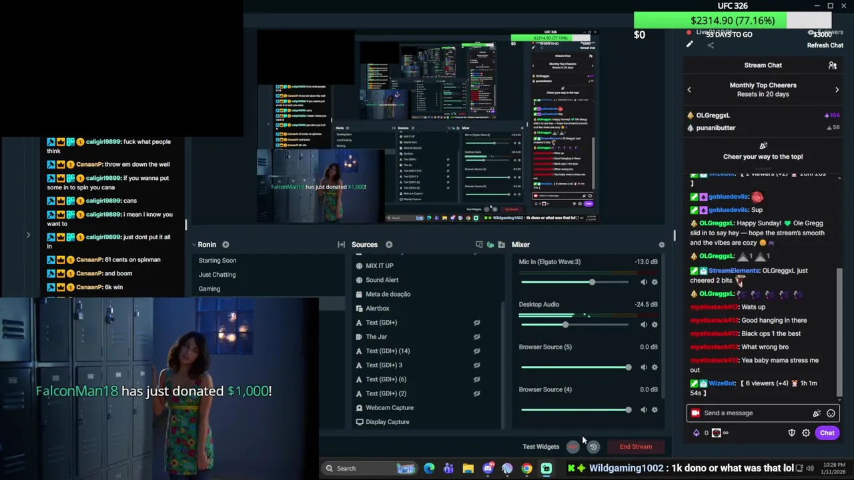854x480 pixels.
Task: Click Test Widgets button
Action: pyautogui.click(x=540, y=447)
